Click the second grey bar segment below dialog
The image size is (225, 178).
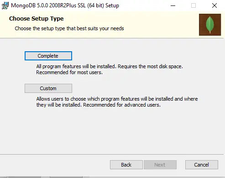pyautogui.click(x=66, y=177)
